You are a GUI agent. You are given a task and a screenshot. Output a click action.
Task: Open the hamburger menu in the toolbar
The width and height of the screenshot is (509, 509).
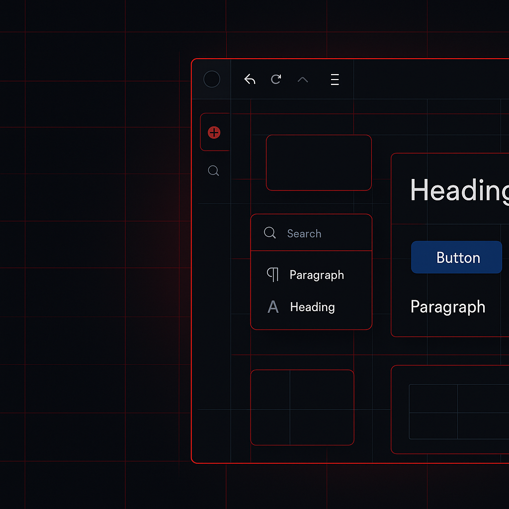(x=335, y=80)
